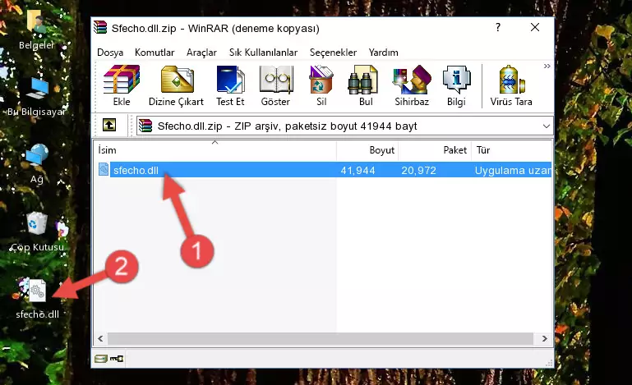Close the WinRAR window

coord(535,27)
